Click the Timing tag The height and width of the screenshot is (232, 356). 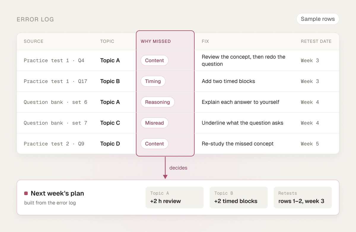[x=153, y=81]
